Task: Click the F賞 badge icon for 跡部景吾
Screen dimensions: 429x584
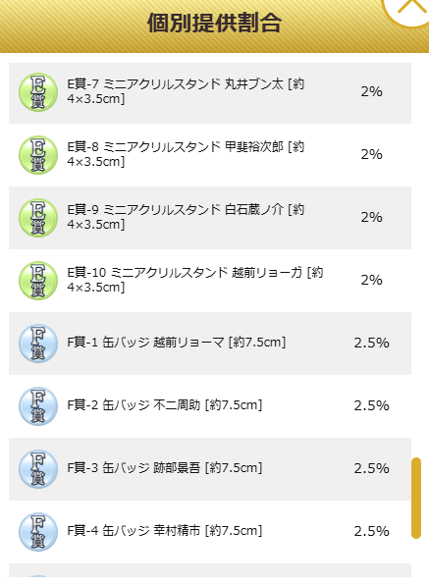Action: point(38,469)
